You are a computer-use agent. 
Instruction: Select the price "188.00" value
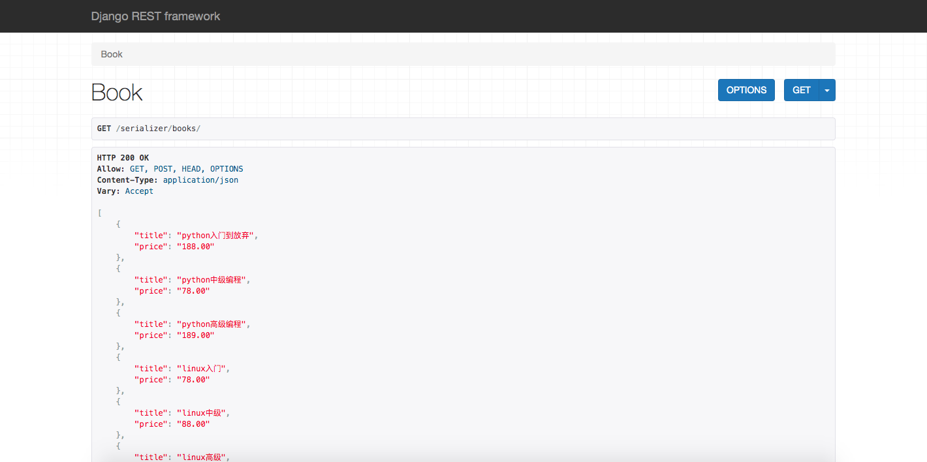tap(195, 247)
